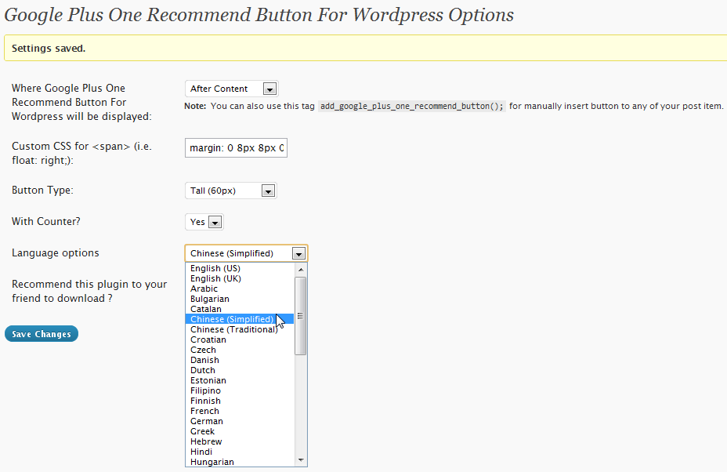Choose Arabic from language list
This screenshot has width=727, height=472.
coord(239,289)
